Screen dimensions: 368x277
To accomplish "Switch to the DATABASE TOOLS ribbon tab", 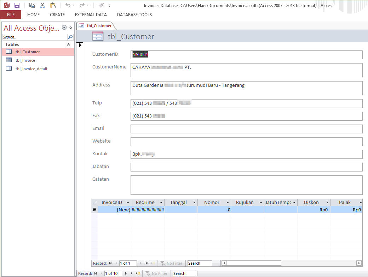I will click(134, 15).
